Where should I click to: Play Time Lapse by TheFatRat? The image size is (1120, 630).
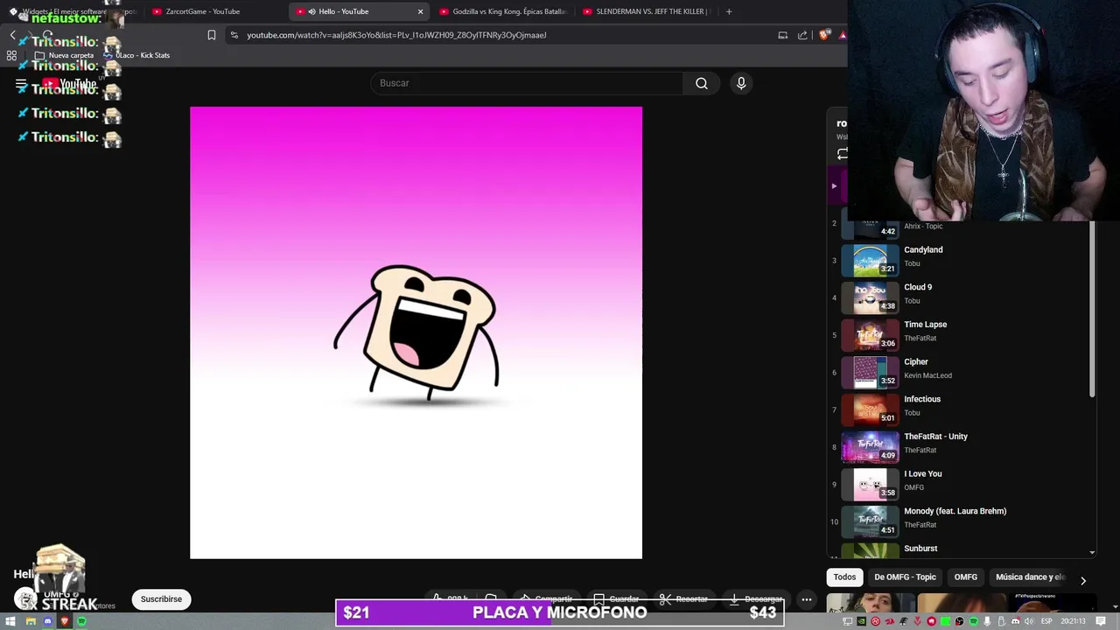tap(958, 335)
